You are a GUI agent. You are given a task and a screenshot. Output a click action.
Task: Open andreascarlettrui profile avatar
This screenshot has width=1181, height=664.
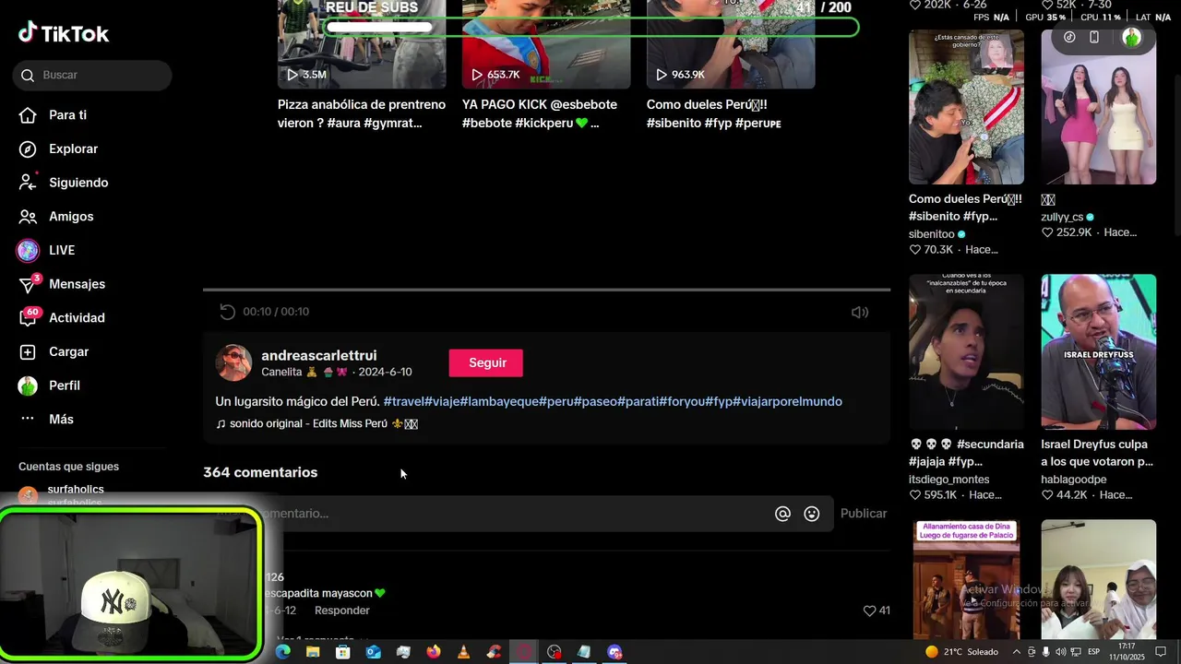[233, 363]
